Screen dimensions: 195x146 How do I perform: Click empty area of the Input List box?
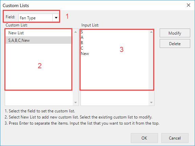coord(114,77)
